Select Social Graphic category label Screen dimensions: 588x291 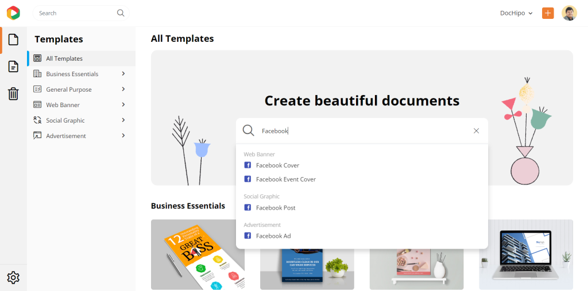pyautogui.click(x=65, y=120)
